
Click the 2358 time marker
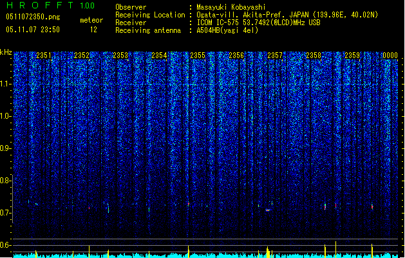tap(314, 55)
